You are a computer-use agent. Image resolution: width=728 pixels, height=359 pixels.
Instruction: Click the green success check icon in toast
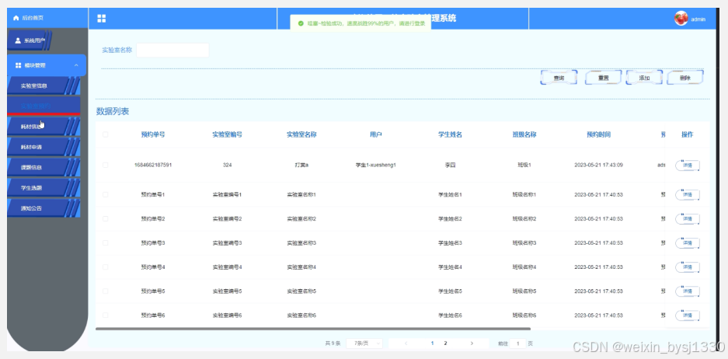tap(301, 23)
